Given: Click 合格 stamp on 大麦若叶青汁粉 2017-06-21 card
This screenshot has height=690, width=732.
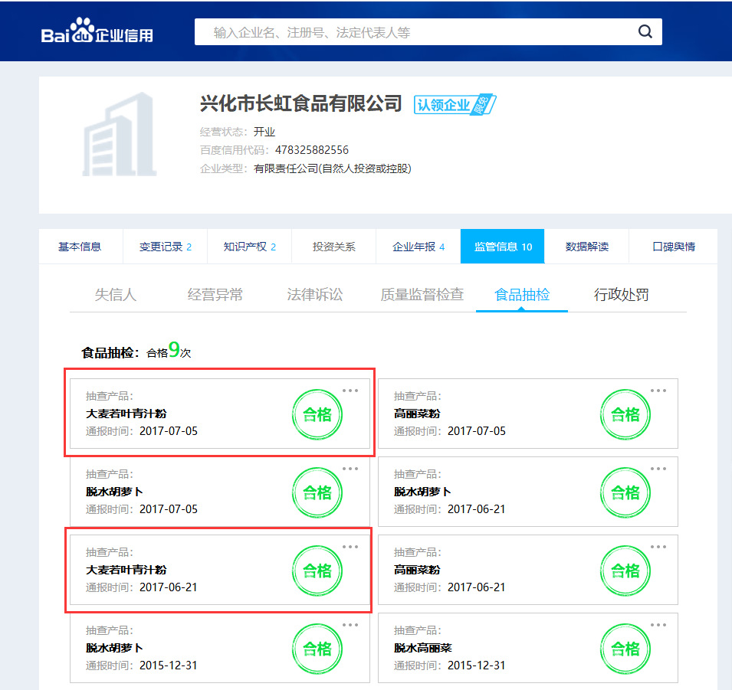Looking at the screenshot, I should click(x=317, y=571).
